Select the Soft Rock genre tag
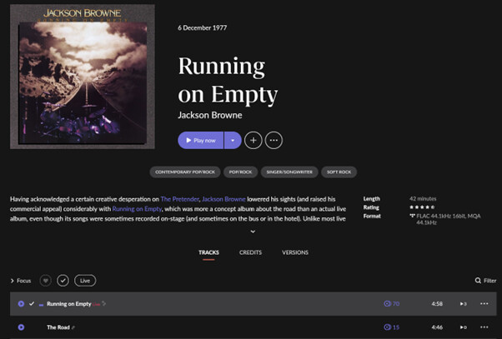The width and height of the screenshot is (502, 339). click(x=339, y=172)
